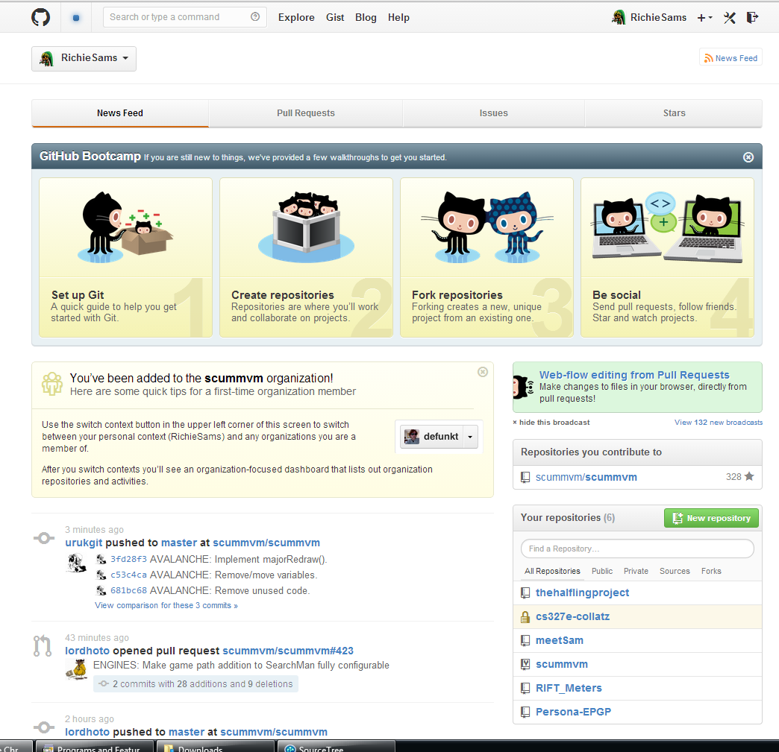Screen dimensions: 779x752
Task: Expand the defunkt context dropdown arrow
Action: 470,437
